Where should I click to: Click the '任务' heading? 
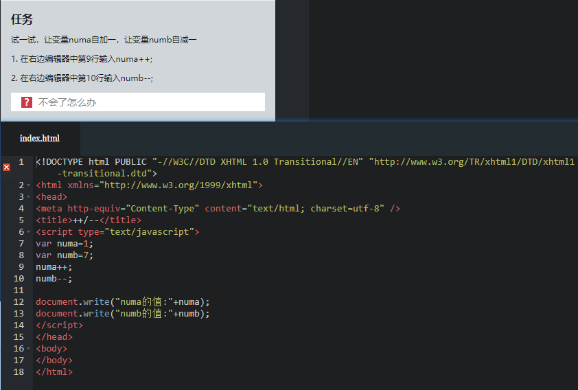click(x=22, y=19)
